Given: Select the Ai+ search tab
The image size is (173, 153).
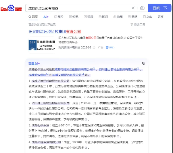Looking at the screenshot, I should tap(46, 17).
